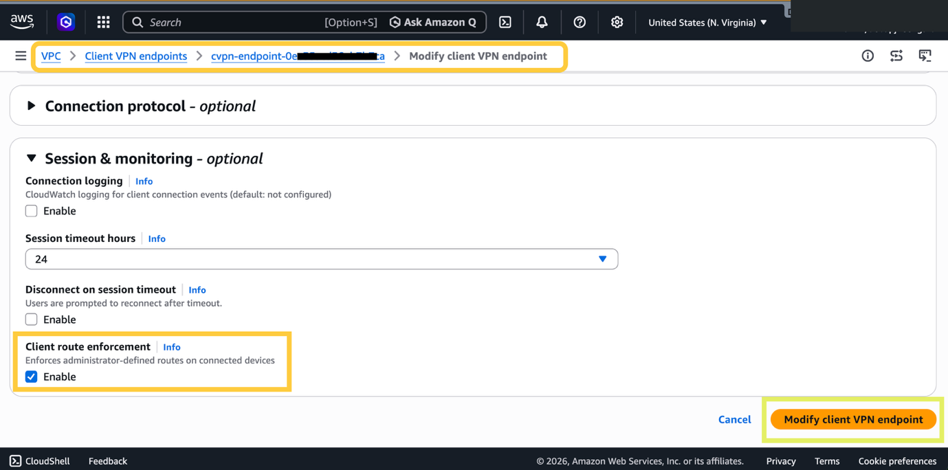
Task: Go to Client VPN endpoints breadcrumb
Action: pyautogui.click(x=135, y=56)
